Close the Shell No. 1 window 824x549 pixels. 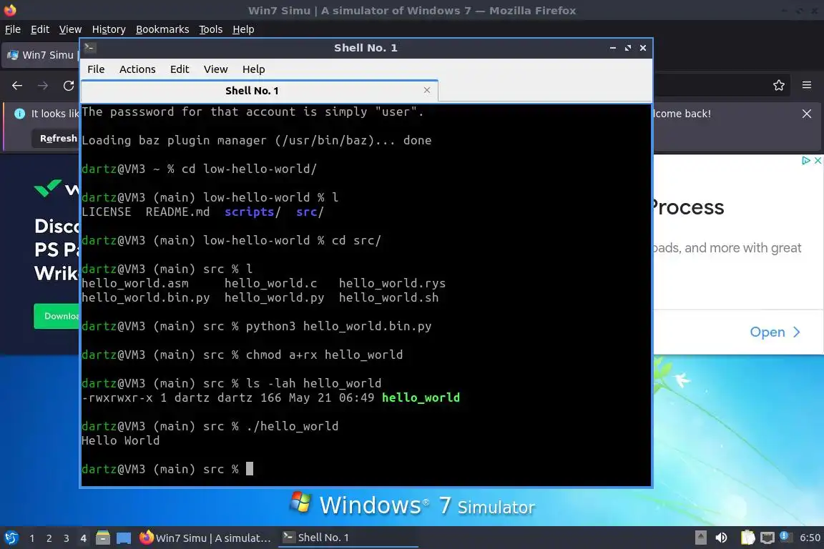[x=643, y=48]
